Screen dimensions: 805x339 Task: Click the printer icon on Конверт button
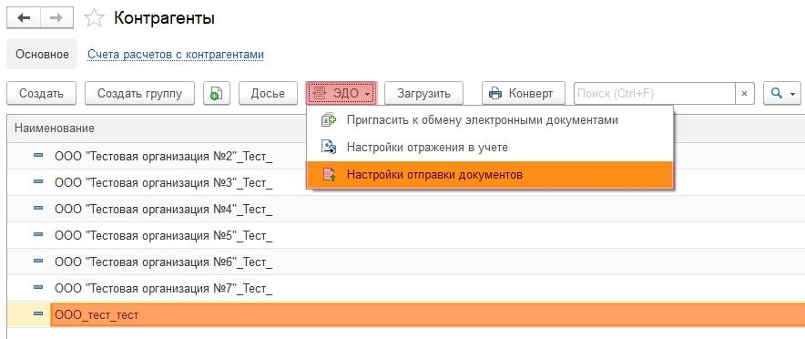point(495,94)
